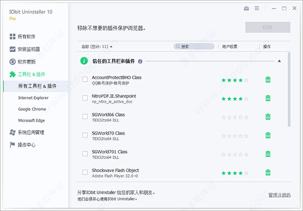The image size is (303, 211).
Task: Rate AccountProtectBHO Class stars
Action: [x=235, y=80]
